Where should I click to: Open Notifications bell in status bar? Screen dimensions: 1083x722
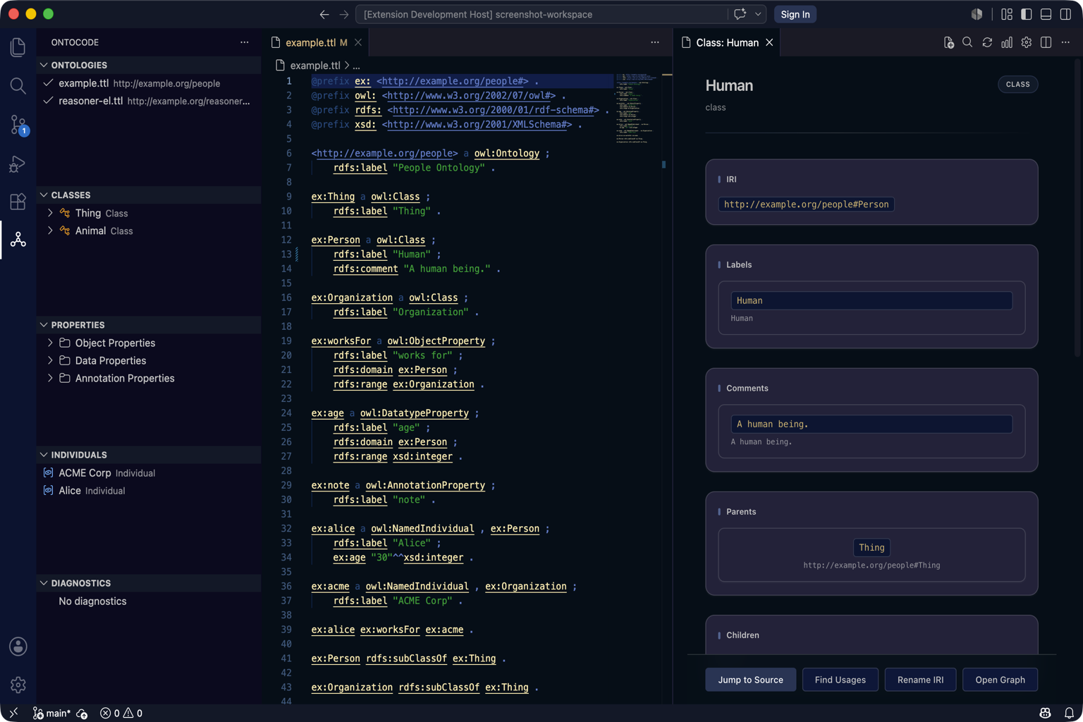(x=1069, y=714)
